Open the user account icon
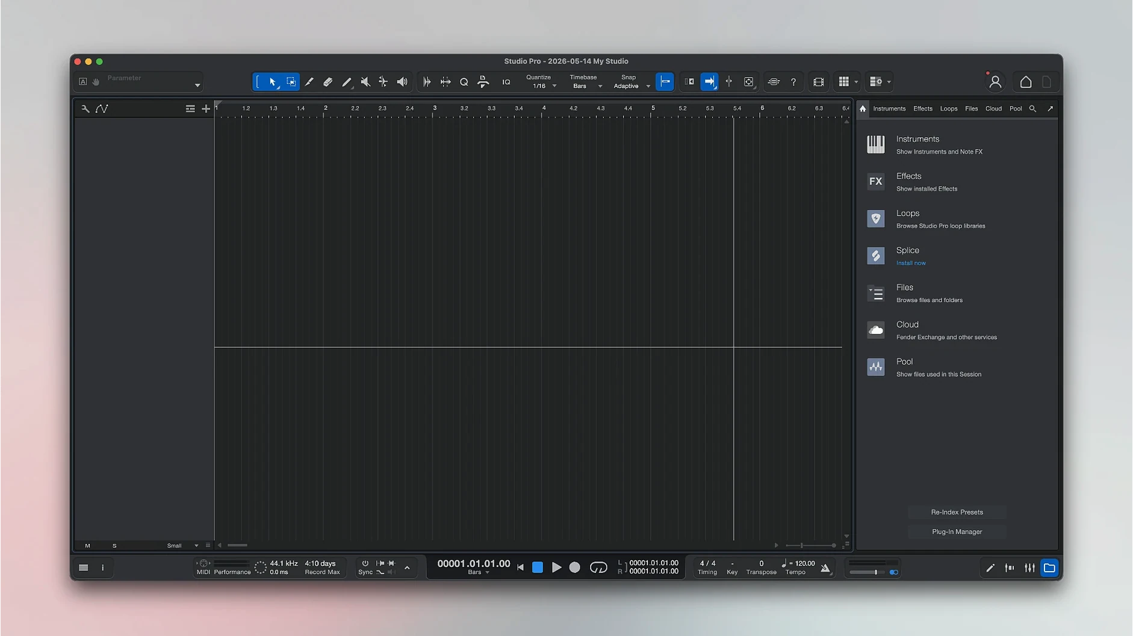 995,82
